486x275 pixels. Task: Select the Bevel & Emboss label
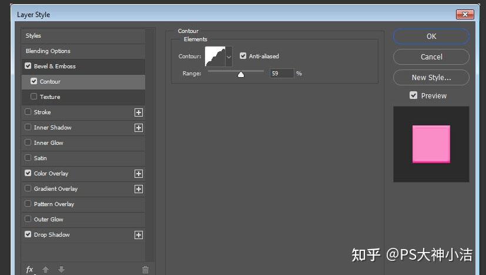pyautogui.click(x=55, y=66)
